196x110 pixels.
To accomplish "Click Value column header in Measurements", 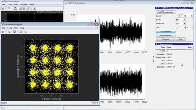I will [x=169, y=47].
